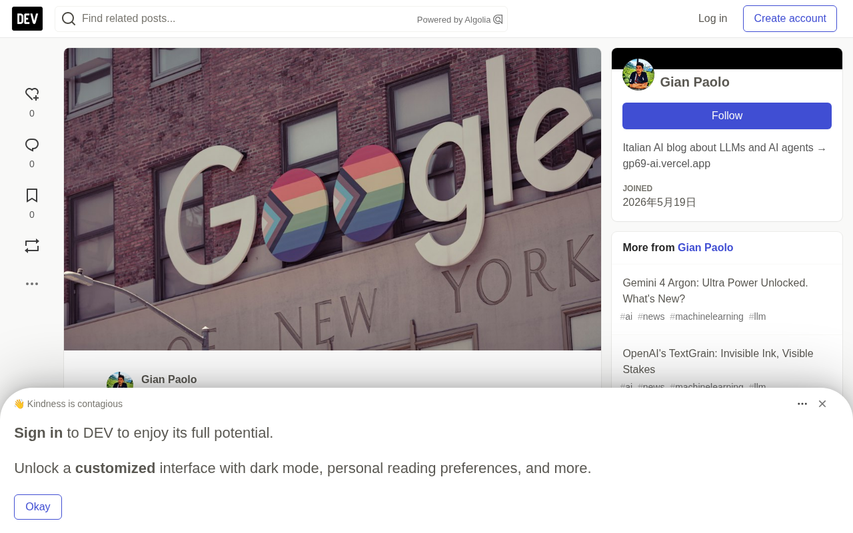The image size is (853, 533).
Task: Click the #news tag under the Gemini article
Action: [651, 316]
